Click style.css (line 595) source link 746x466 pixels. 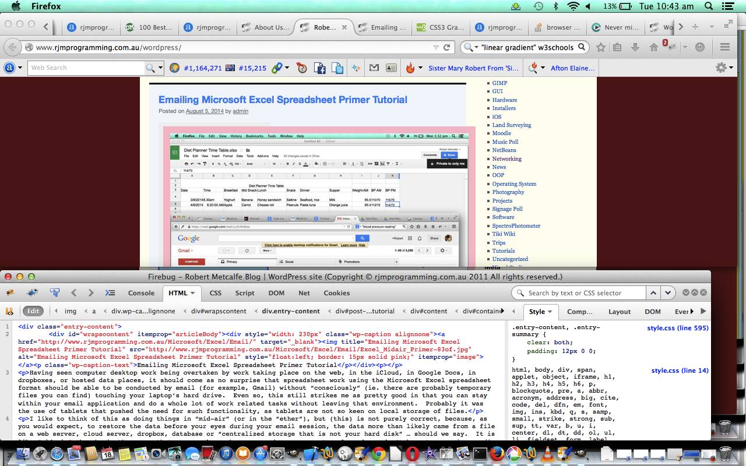click(678, 328)
